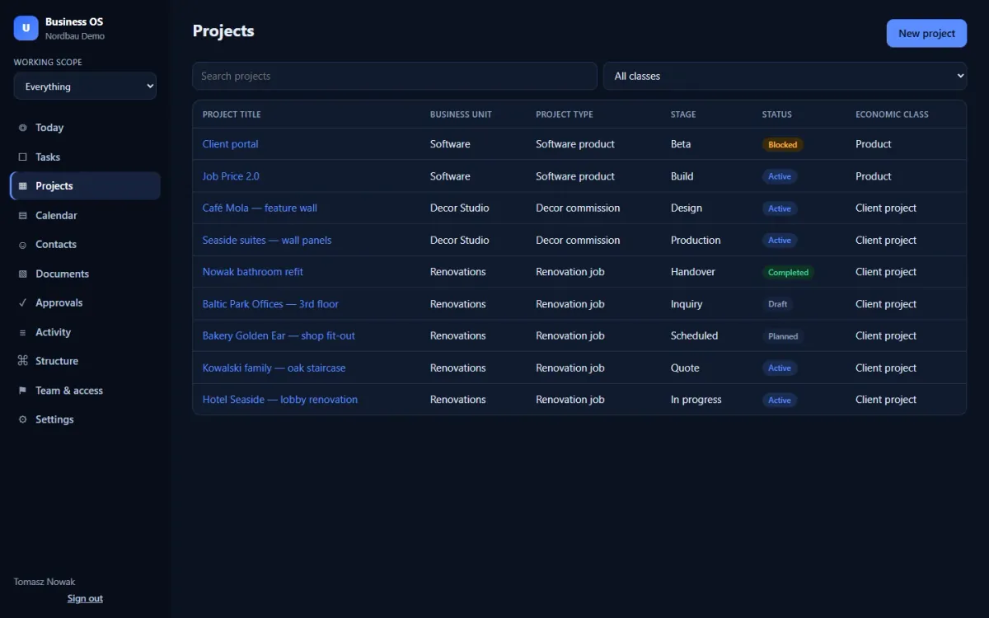
Task: Click the Business OS logo icon
Action: pos(26,28)
